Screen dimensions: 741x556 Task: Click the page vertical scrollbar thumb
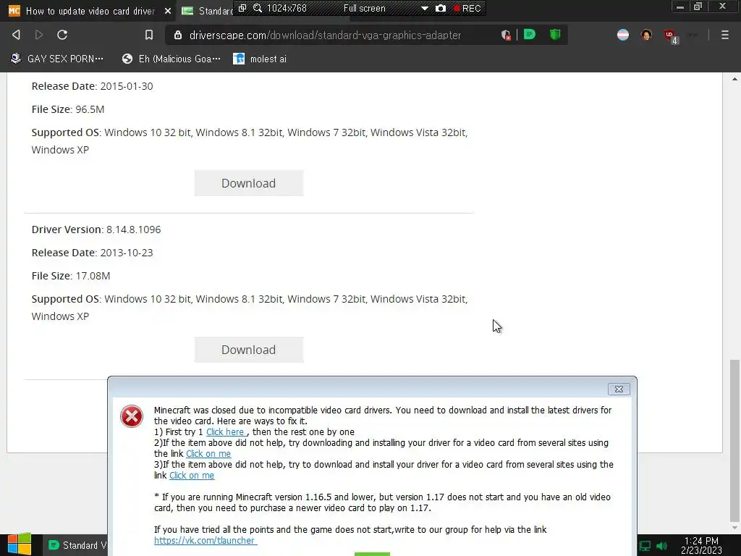click(x=734, y=439)
